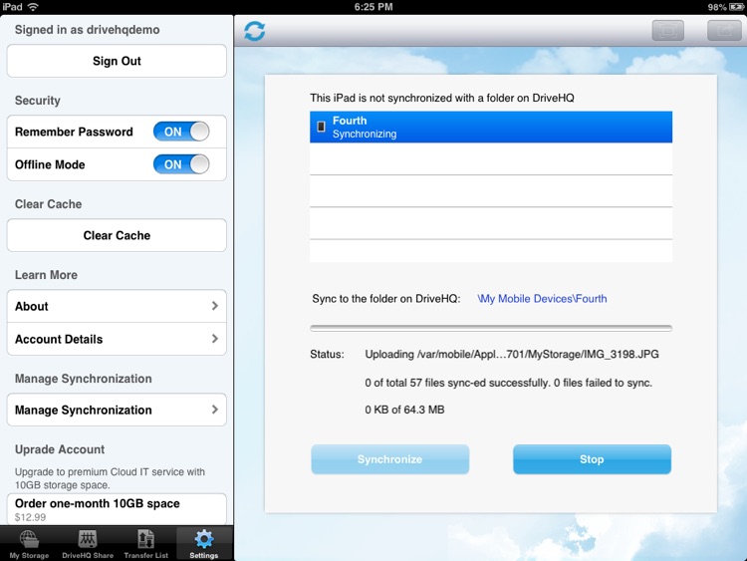
Task: Click the Account Details label
Action: [59, 339]
